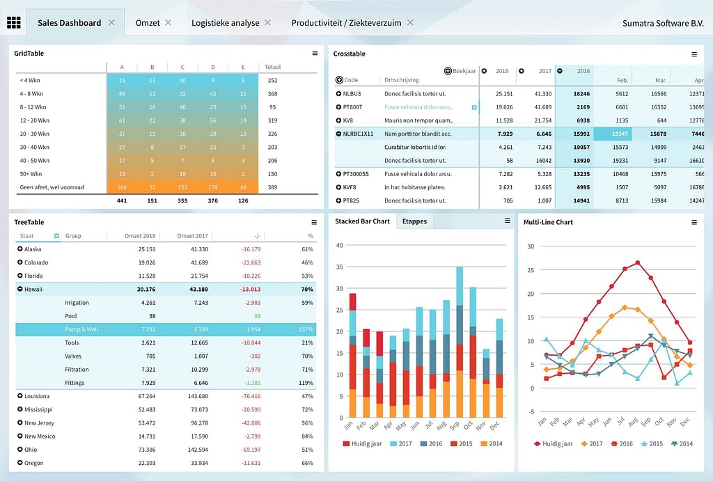Toggle Huidig jaar series in Multi-Line legend
The height and width of the screenshot is (481, 713).
point(552,443)
